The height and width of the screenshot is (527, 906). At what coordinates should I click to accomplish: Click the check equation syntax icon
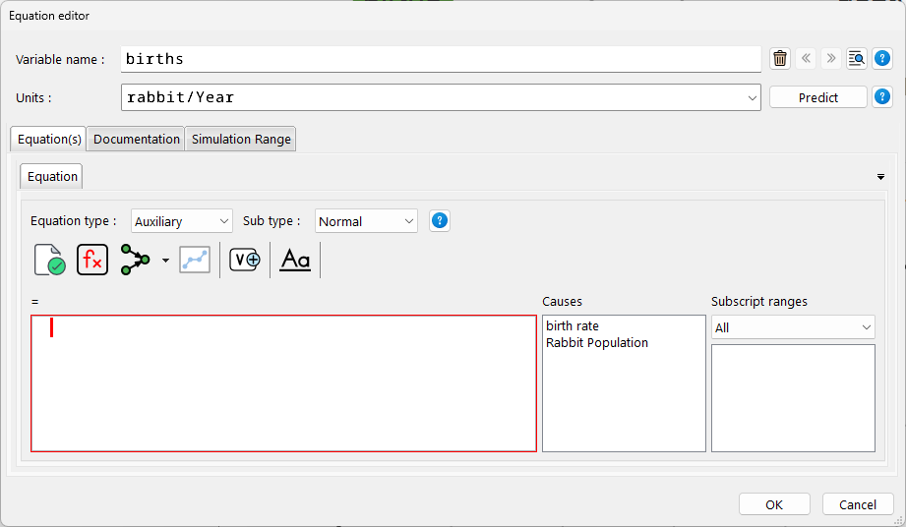(49, 260)
